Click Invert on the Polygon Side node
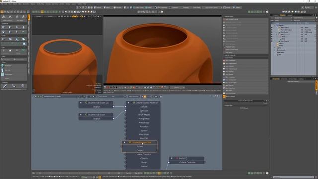 click(140, 146)
